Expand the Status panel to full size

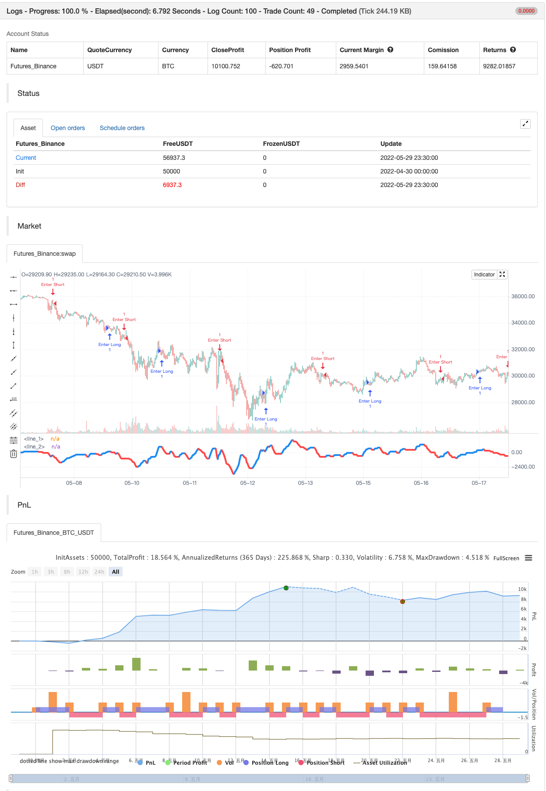click(x=525, y=124)
